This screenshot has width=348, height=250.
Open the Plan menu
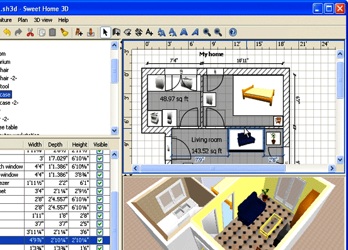[x=23, y=20]
